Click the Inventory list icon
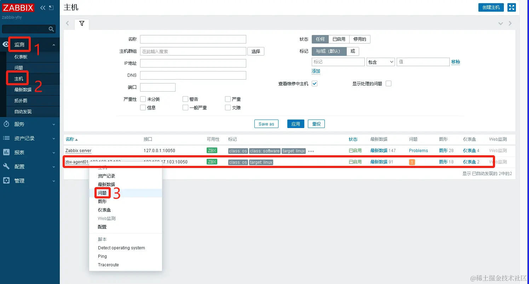The image size is (529, 284). point(6,138)
